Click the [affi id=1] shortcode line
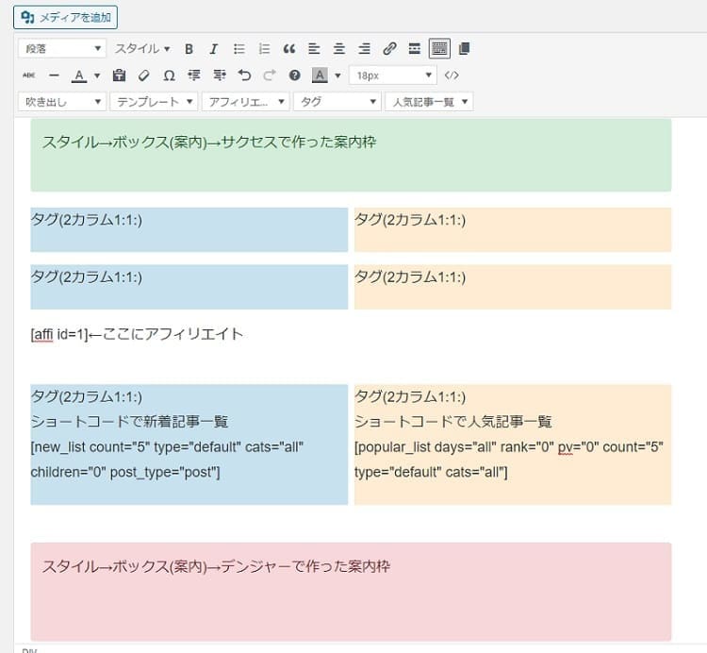 pos(137,334)
